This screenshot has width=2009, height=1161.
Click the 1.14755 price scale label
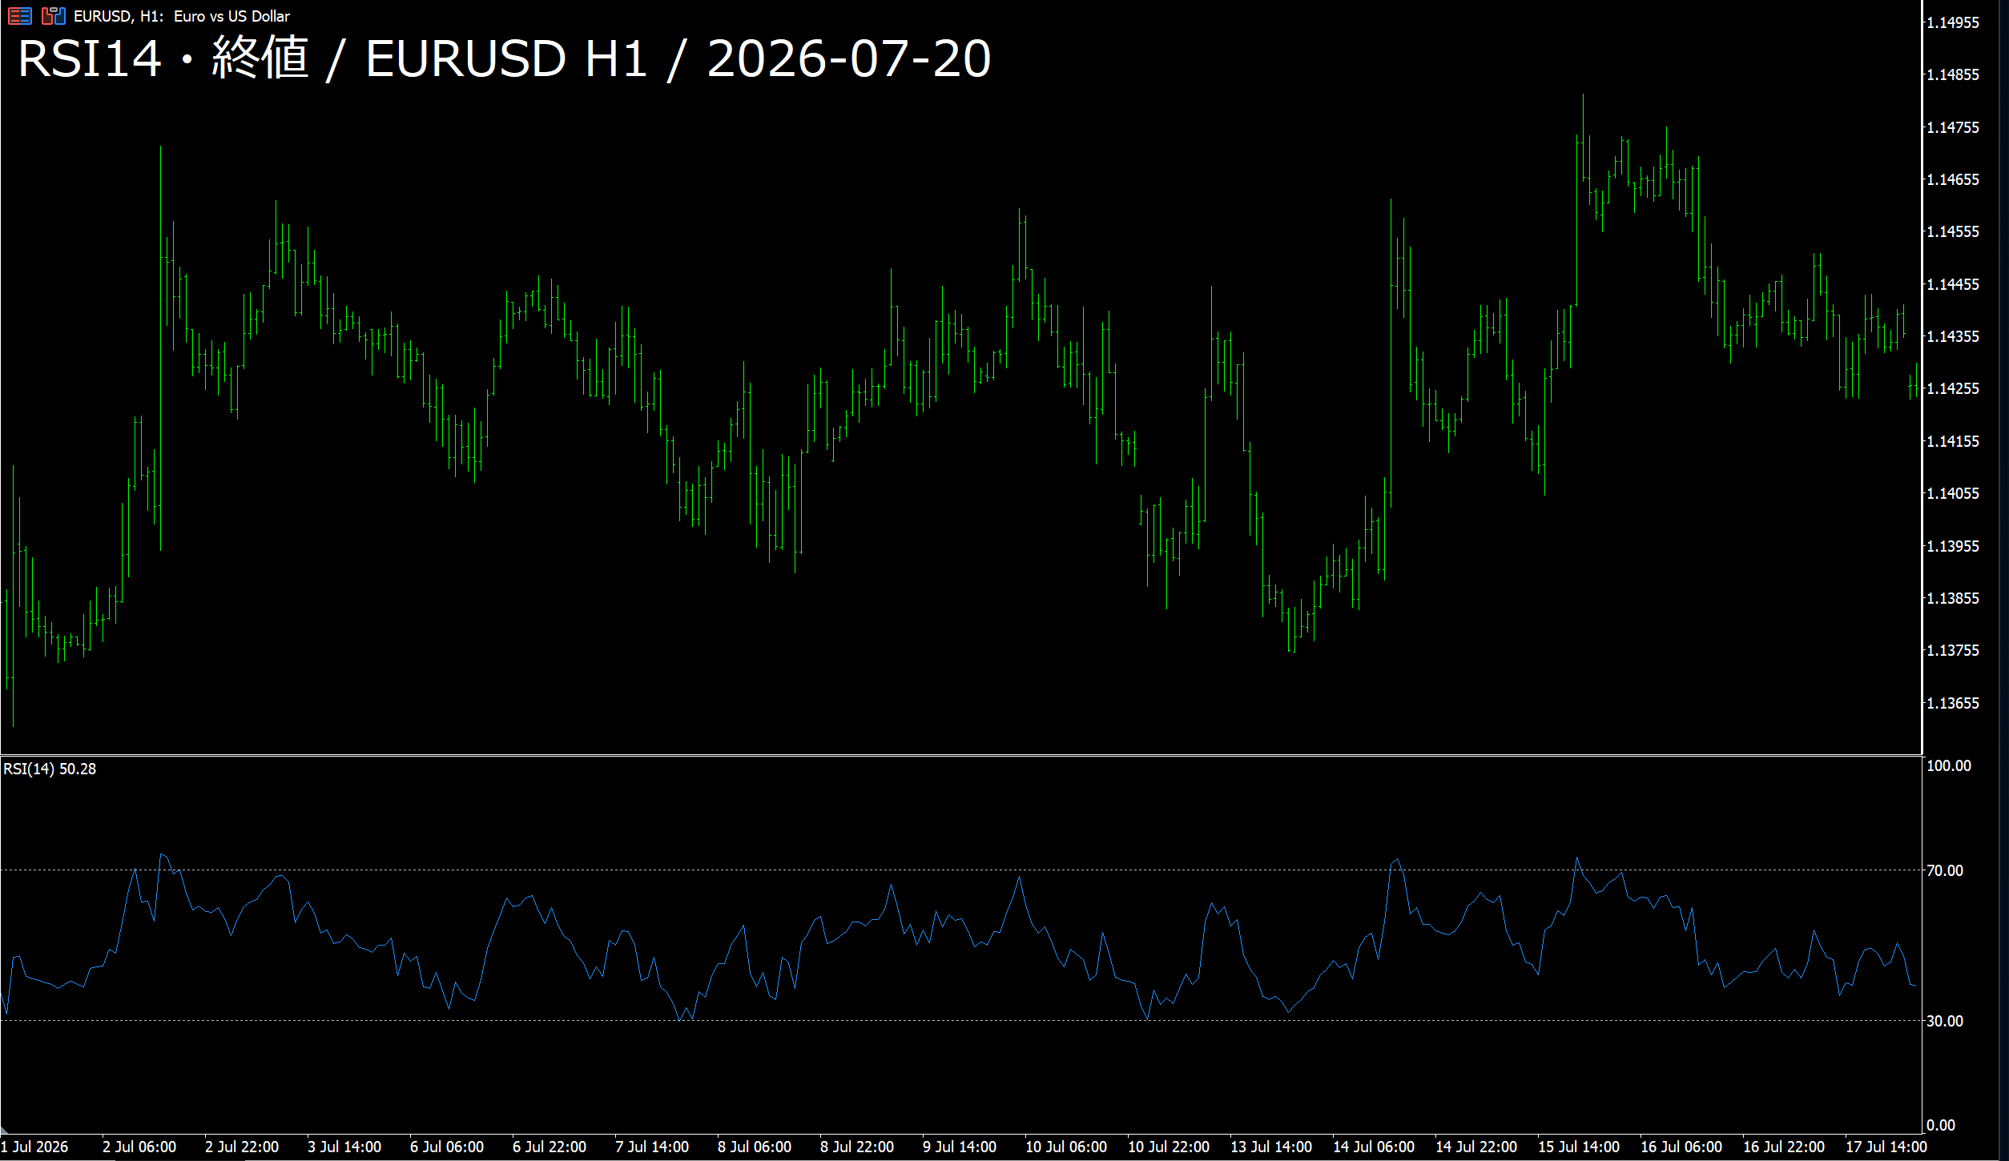click(x=1953, y=127)
